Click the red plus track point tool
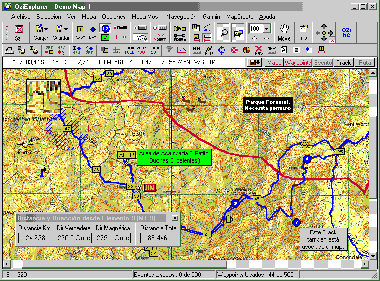This screenshot has width=380, height=281. (x=116, y=37)
